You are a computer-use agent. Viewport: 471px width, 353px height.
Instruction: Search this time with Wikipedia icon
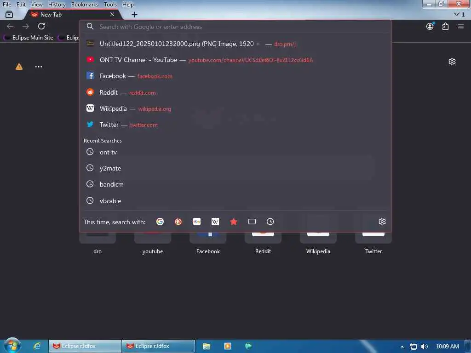click(x=215, y=222)
